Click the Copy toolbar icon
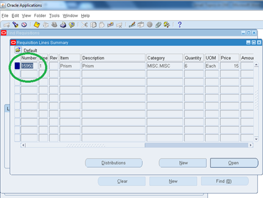The width and height of the screenshot is (263, 198). 93,25
